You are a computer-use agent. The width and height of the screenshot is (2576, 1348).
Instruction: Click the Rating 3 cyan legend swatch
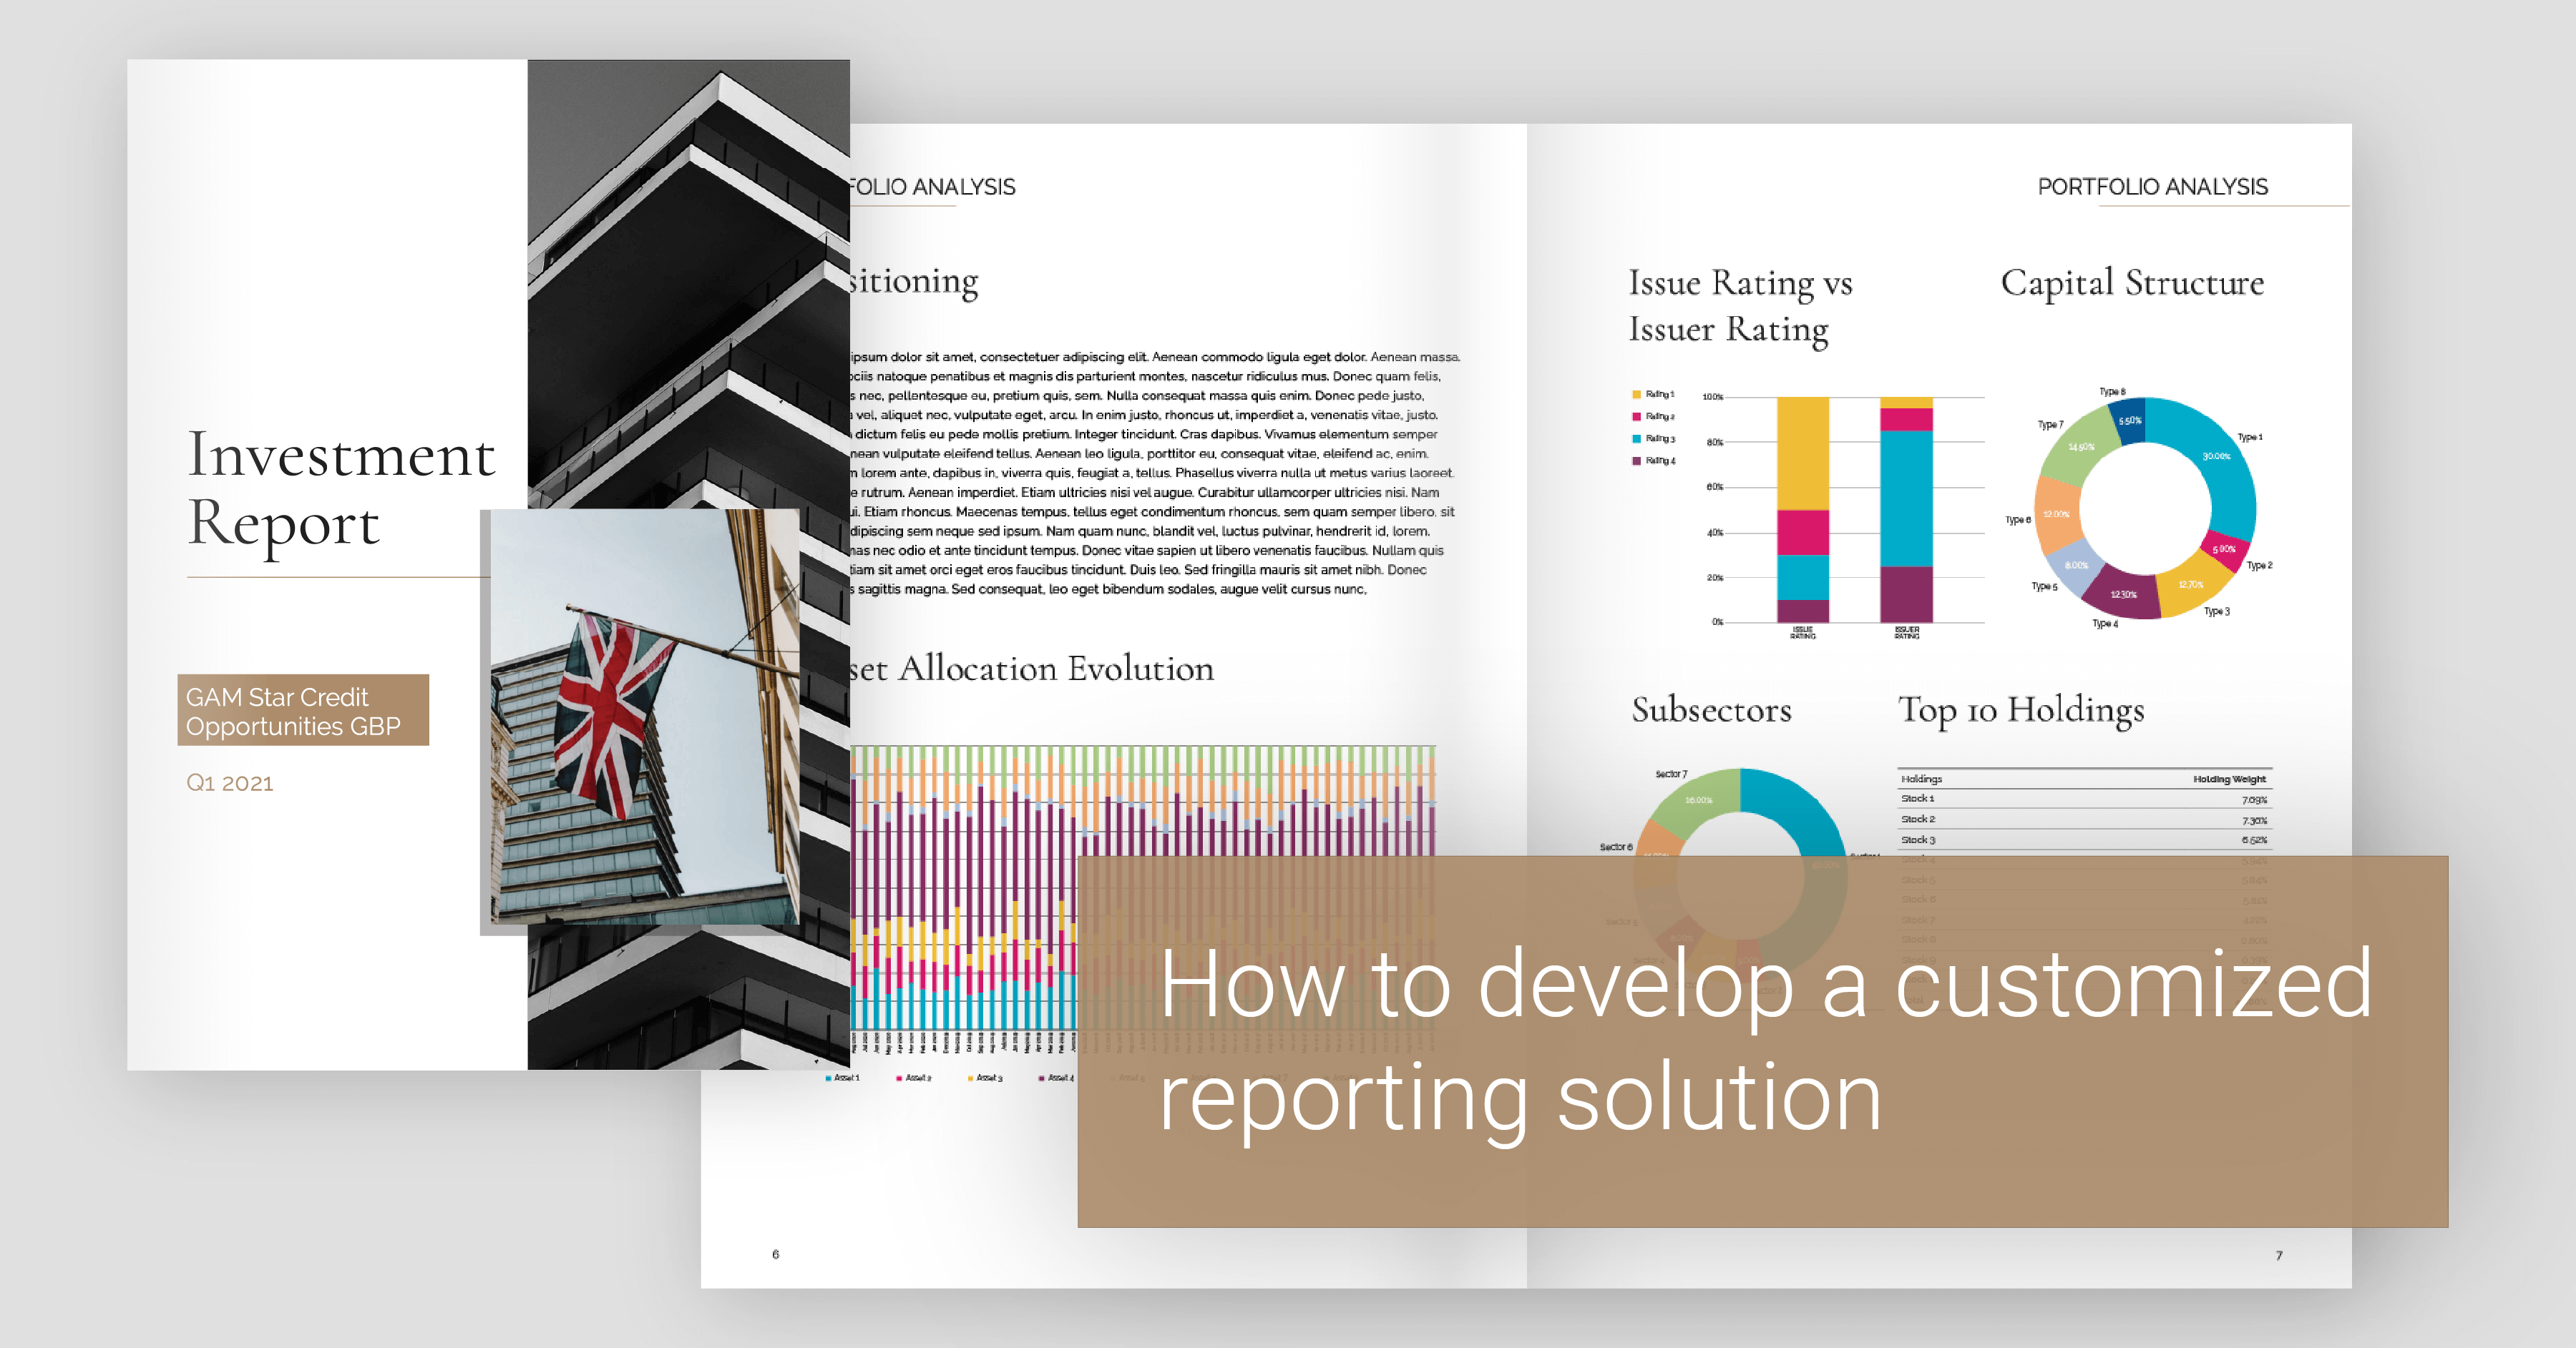point(1636,438)
